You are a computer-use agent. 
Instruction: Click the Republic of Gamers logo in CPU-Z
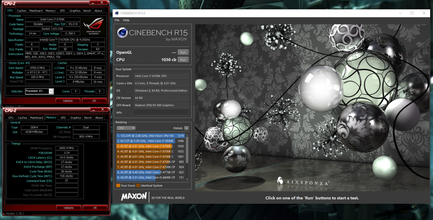(94, 26)
